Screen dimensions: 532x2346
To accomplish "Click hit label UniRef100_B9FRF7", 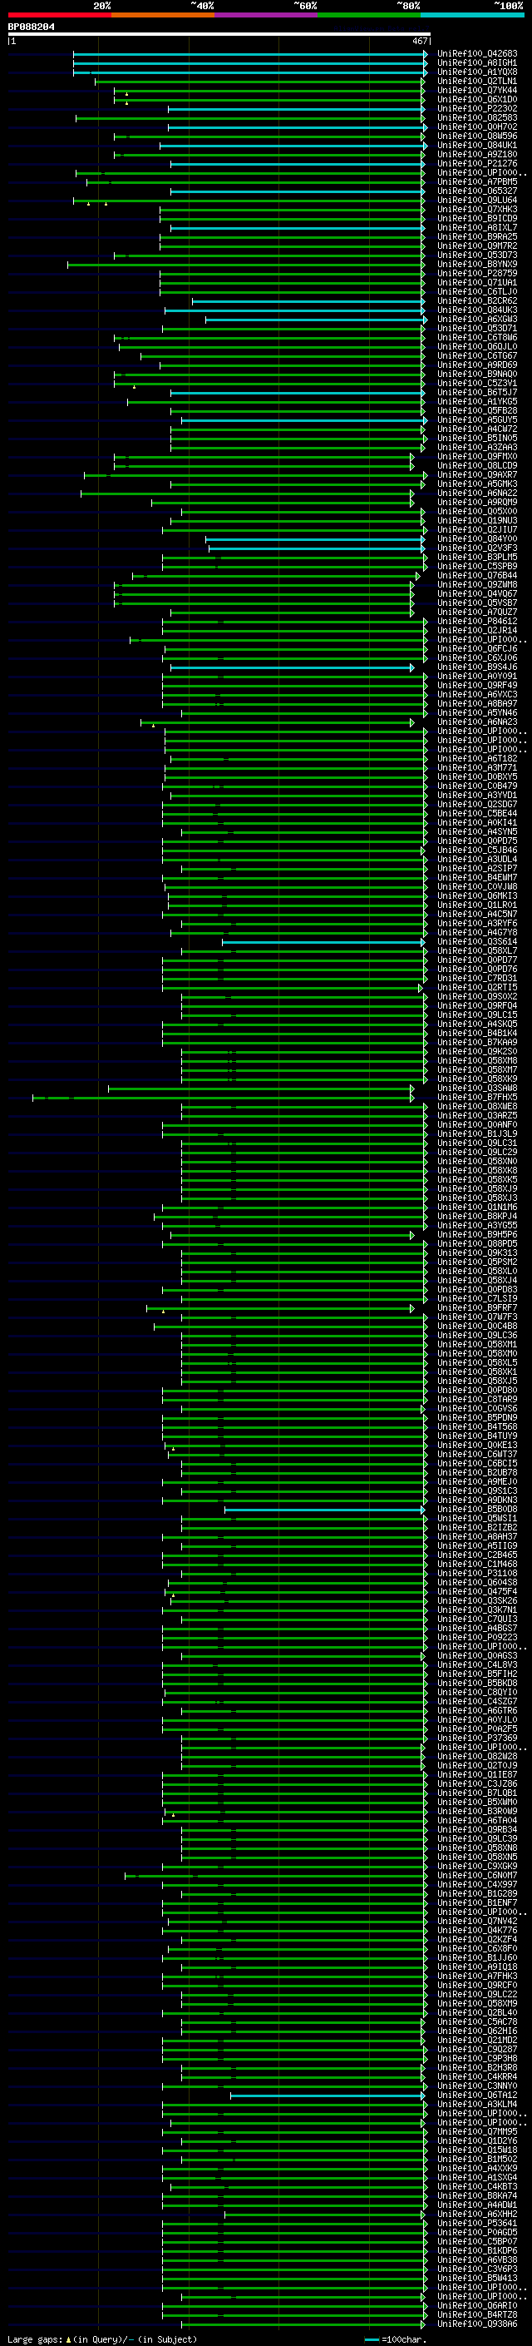I will coord(477,1307).
